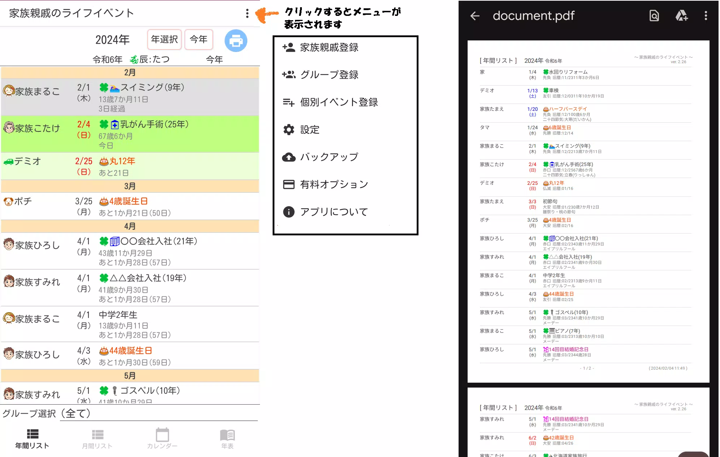Viewport: 720px width, 457px height.
Task: Click the dragon icon beside 辰:たつ
Action: pyautogui.click(x=134, y=60)
